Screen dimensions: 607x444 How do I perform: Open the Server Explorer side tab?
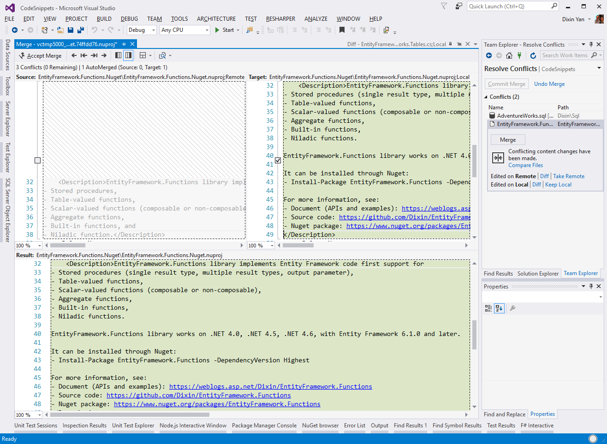coord(7,119)
